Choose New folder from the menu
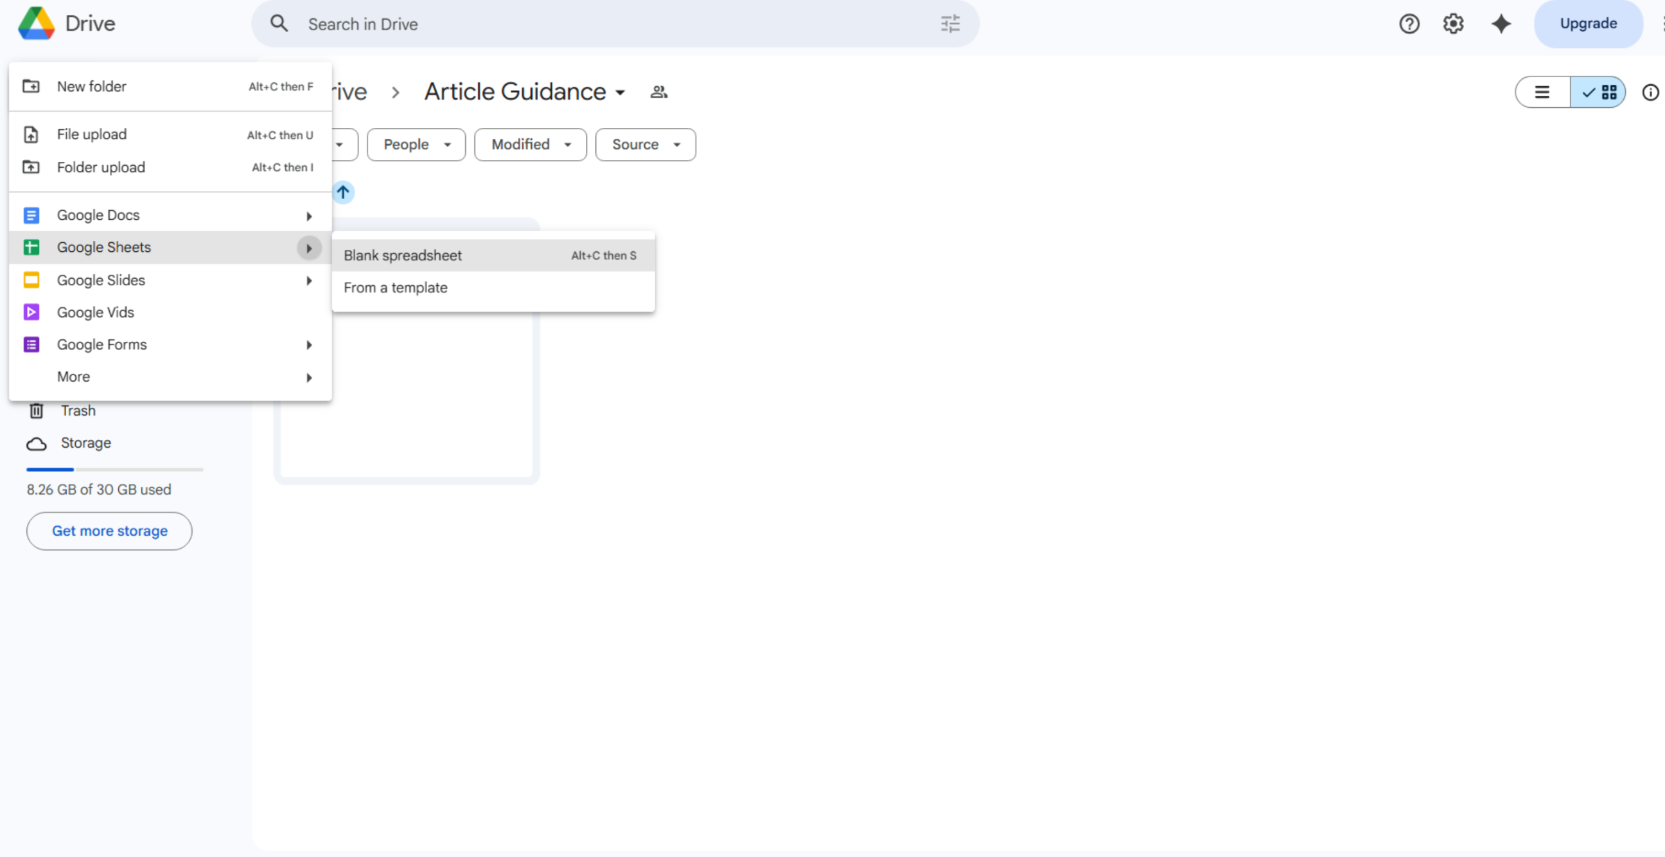This screenshot has width=1665, height=857. pyautogui.click(x=171, y=87)
